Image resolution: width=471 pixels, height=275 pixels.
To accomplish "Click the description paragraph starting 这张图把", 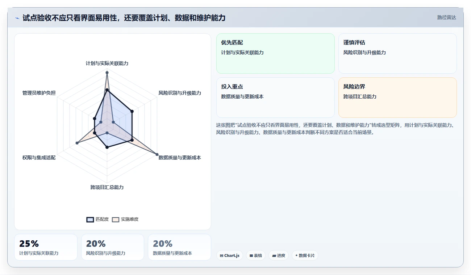I will 335,129.
